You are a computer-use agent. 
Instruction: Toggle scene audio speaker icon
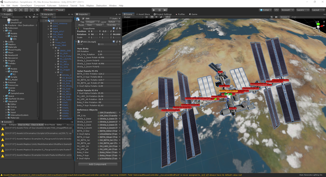point(156,17)
